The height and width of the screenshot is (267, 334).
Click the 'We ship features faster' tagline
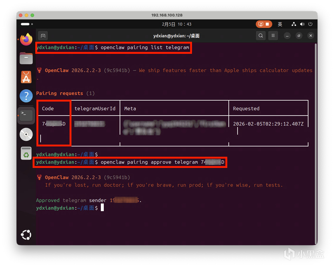[x=226, y=71]
